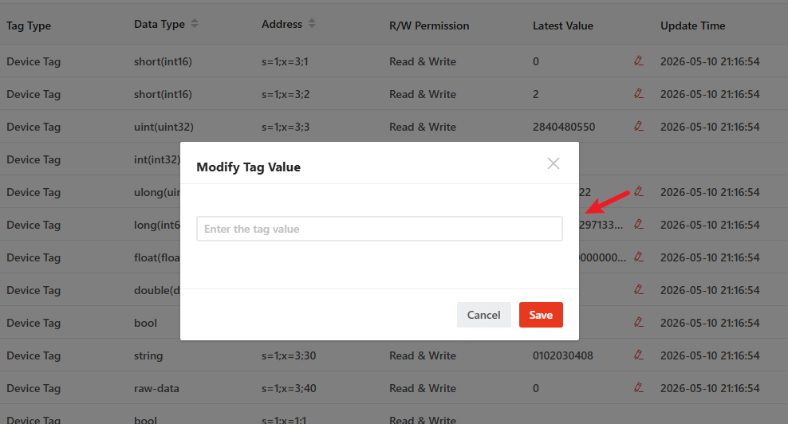Viewport: 788px width, 424px height.
Task: Edit value icon for address s=1;x=3;1
Action: (x=639, y=61)
